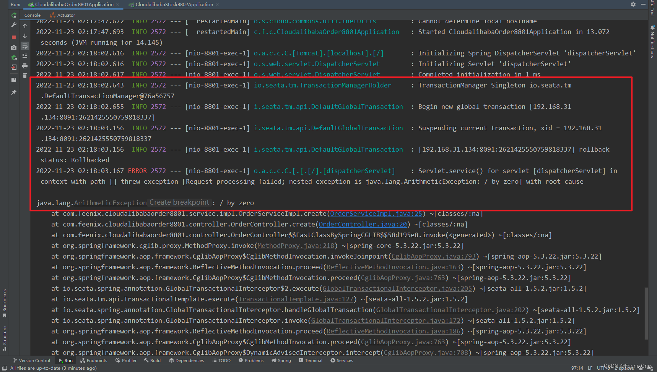Open Run tool window settings gear
This screenshot has width=657, height=372.
pos(633,4)
